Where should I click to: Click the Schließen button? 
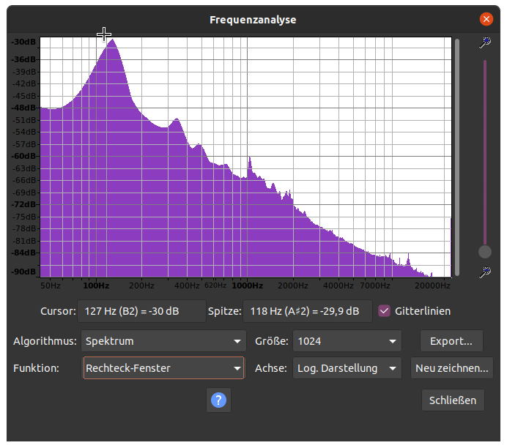coord(453,400)
